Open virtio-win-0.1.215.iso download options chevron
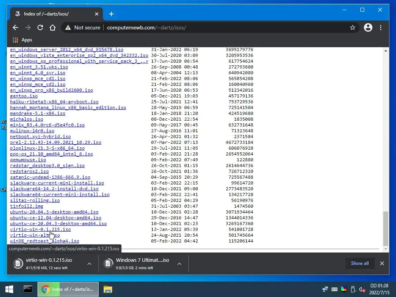The image size is (396, 297). pos(89,264)
